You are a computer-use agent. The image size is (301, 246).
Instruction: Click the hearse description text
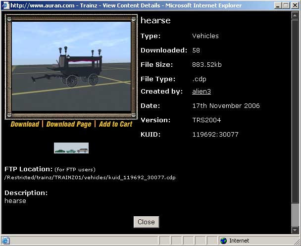coord(15,201)
